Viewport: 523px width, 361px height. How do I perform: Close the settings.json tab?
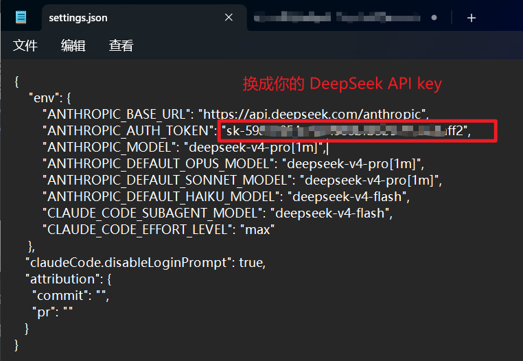pyautogui.click(x=229, y=17)
